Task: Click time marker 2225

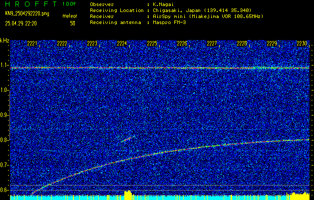Action: [x=152, y=43]
